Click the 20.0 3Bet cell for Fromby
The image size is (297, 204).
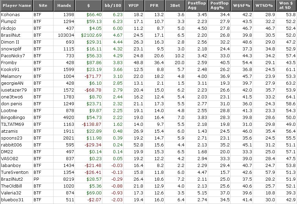(x=180, y=63)
